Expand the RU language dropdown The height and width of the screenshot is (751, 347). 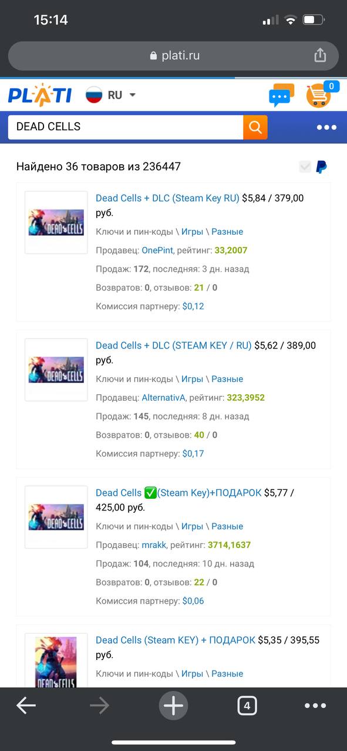tap(111, 95)
